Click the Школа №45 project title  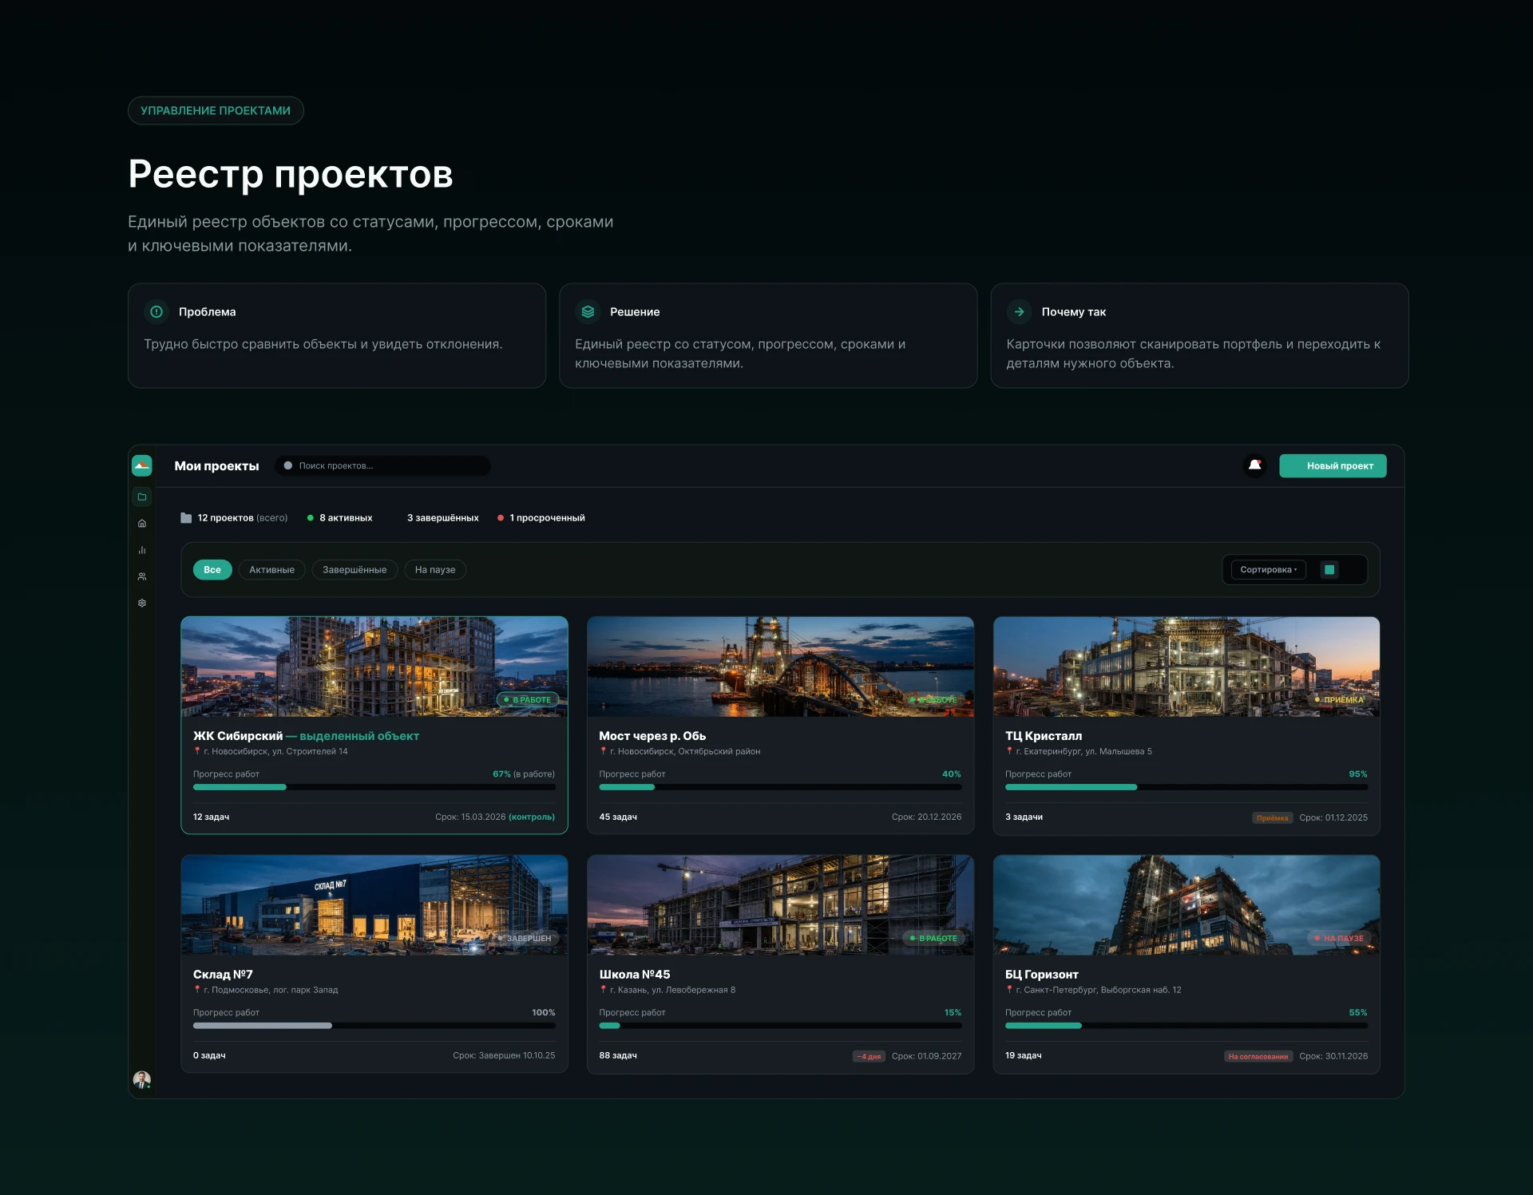click(x=635, y=975)
